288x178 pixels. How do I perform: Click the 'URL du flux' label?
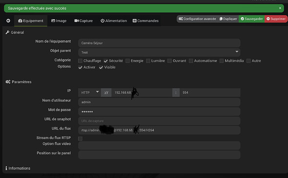point(61,128)
